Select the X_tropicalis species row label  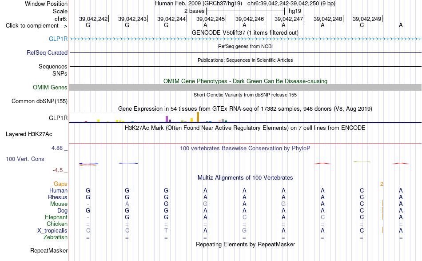52,231
